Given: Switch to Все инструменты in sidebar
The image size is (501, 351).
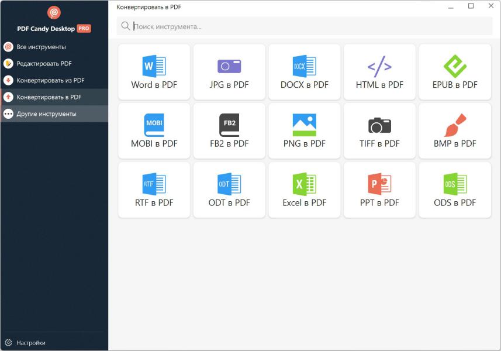Looking at the screenshot, I should 41,47.
